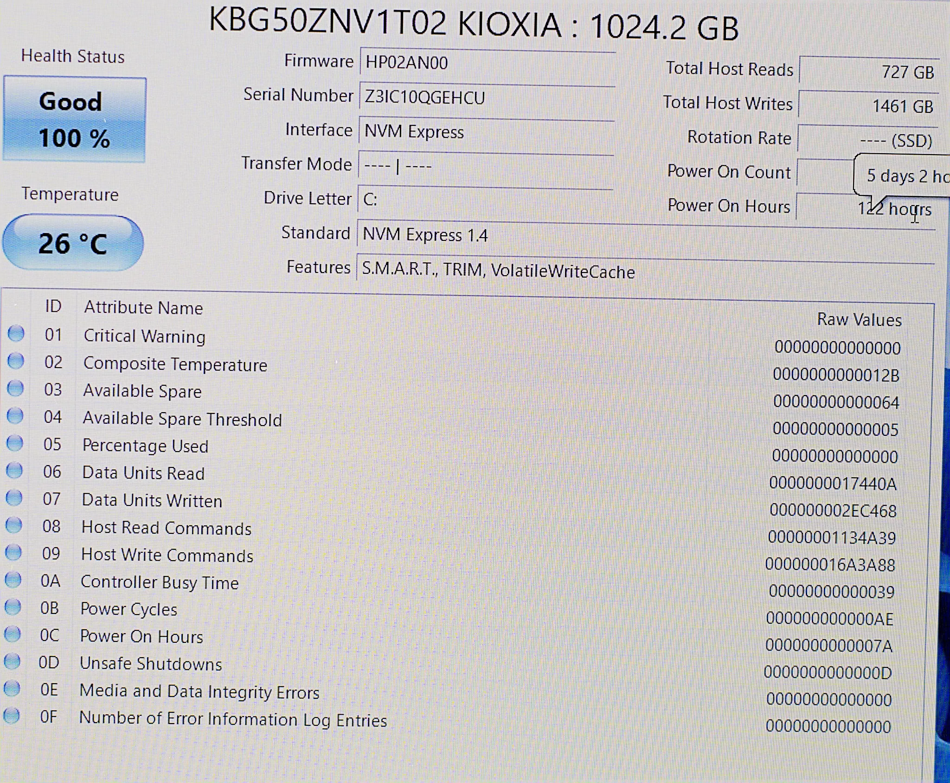Click the Raw Values column header
The width and height of the screenshot is (950, 783).
tap(860, 319)
